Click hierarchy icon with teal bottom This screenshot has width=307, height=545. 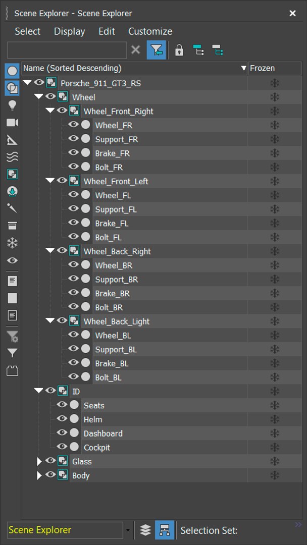pyautogui.click(x=218, y=50)
